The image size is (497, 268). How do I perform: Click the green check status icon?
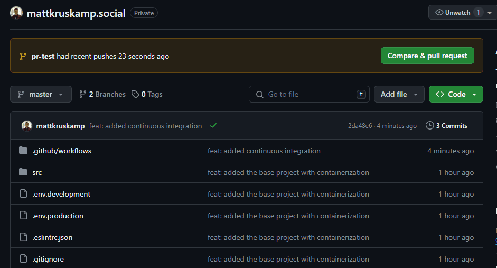(x=213, y=126)
